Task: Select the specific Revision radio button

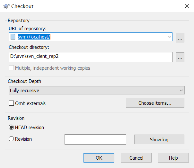Action: pyautogui.click(x=11, y=139)
